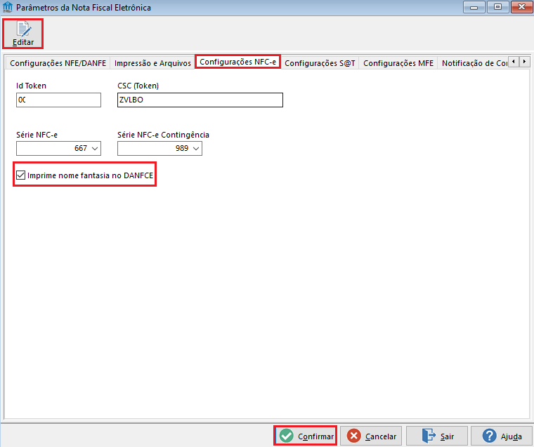The height and width of the screenshot is (447, 534).
Task: Close the Parâmetros da Nota Fiscal window
Action: [521, 7]
